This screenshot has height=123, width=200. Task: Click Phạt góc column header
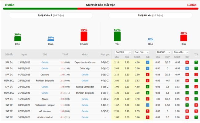point(105,55)
